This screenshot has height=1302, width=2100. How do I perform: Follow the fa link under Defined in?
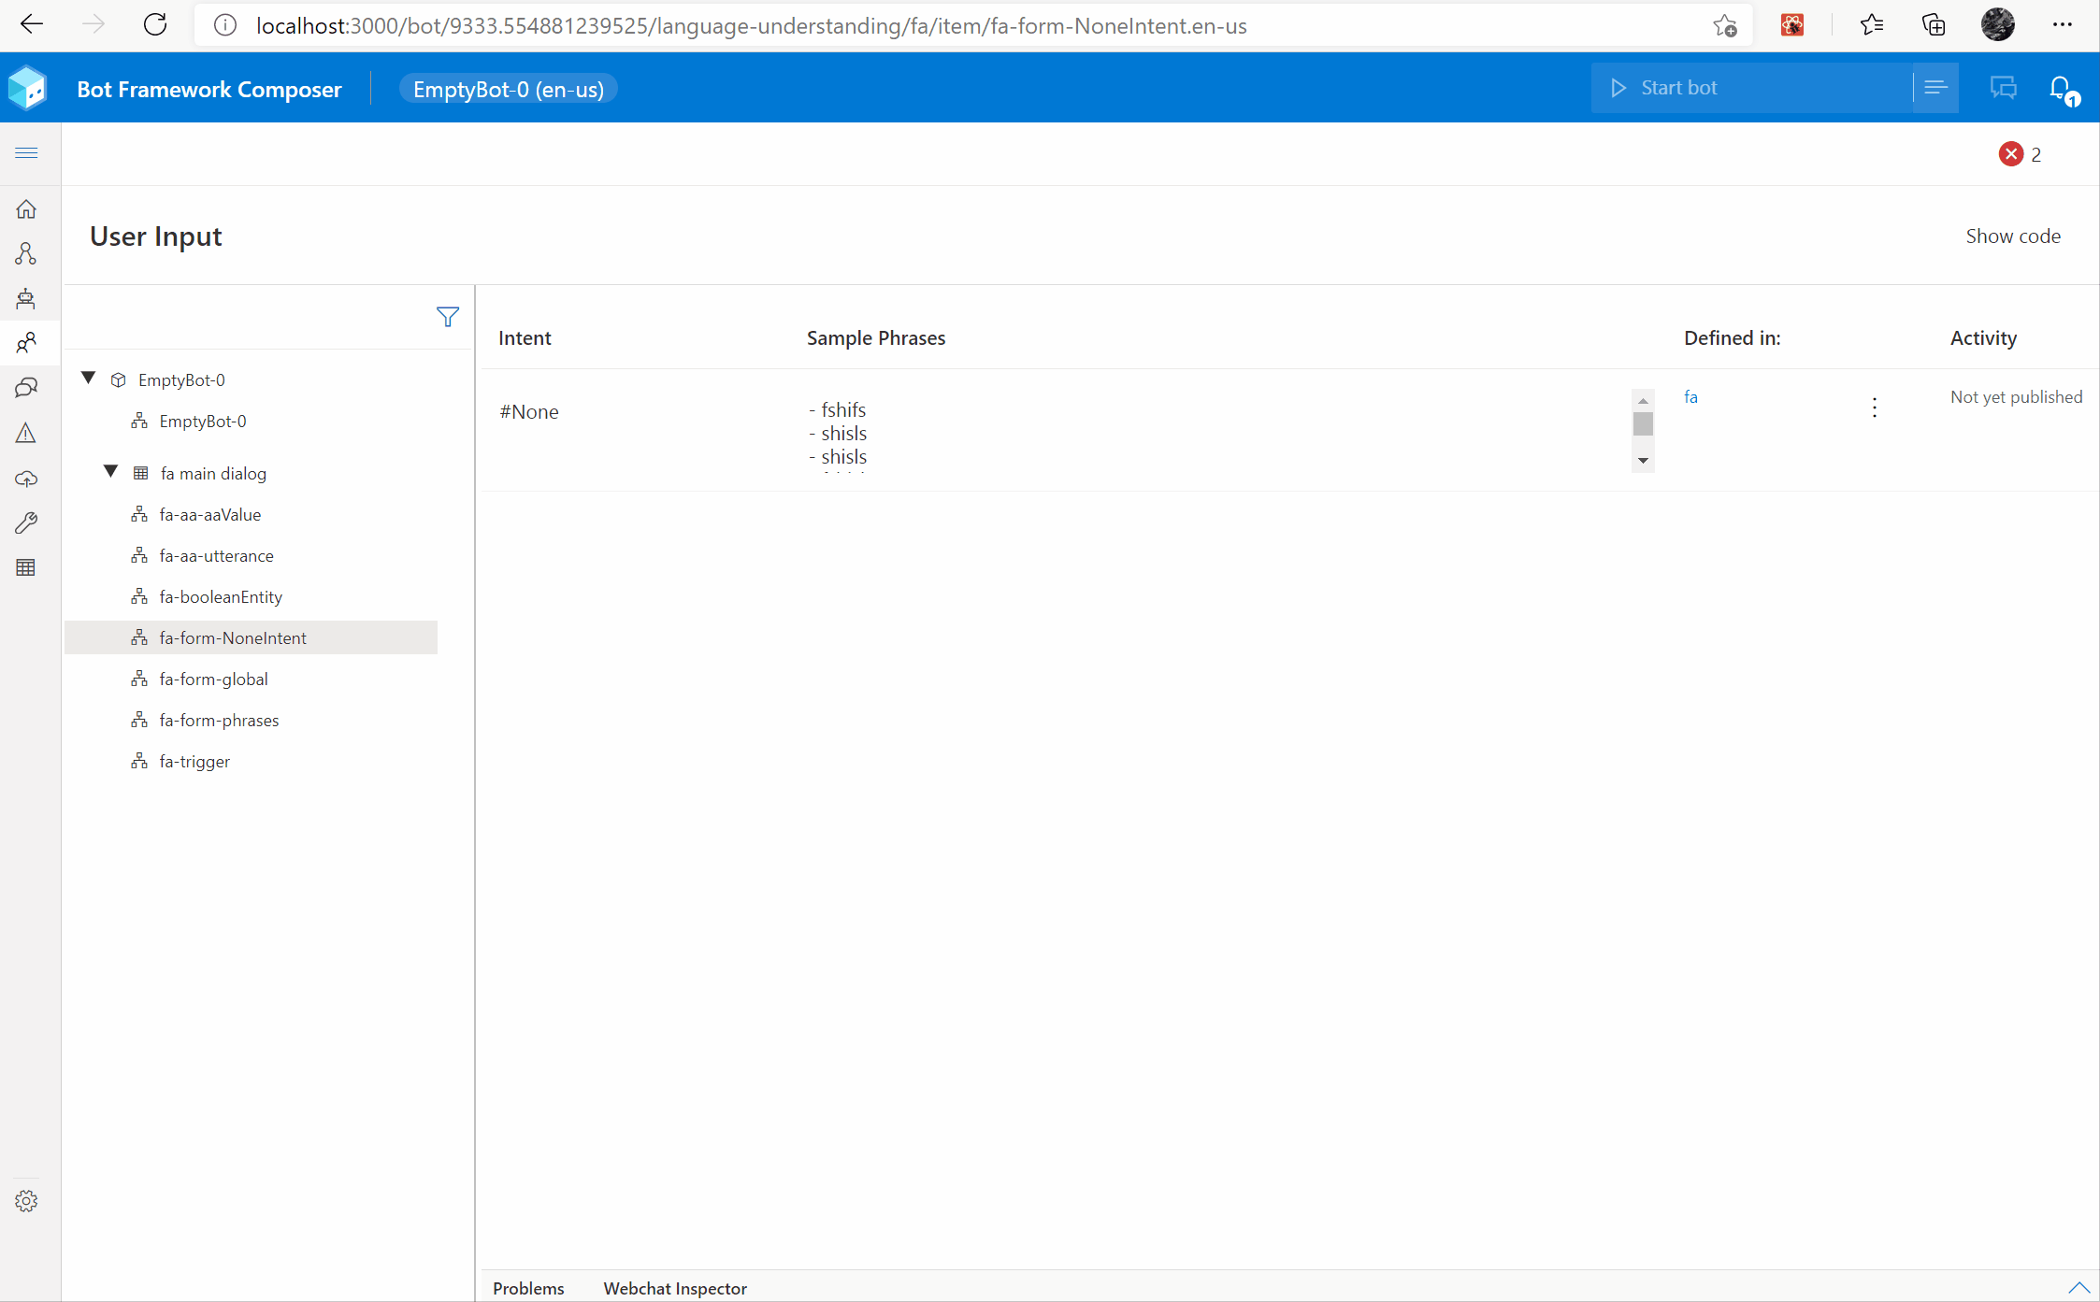[x=1690, y=397]
